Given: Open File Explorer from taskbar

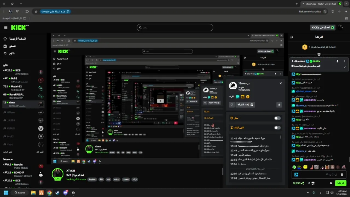Looking at the screenshot, I should (33, 193).
